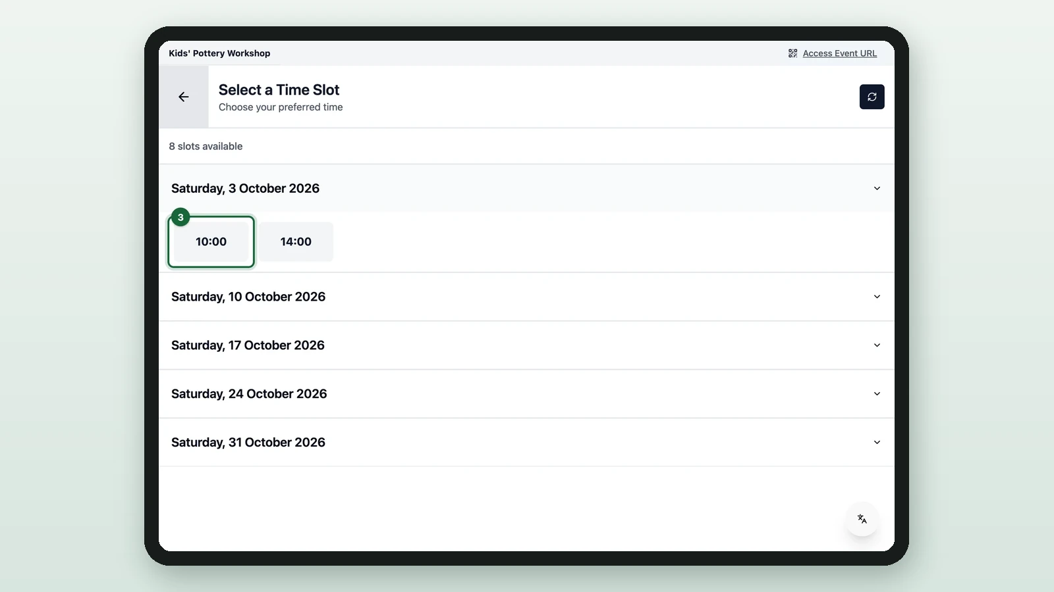Click the Kids' Pottery Workshop title
Viewport: 1054px width, 592px height.
219,53
